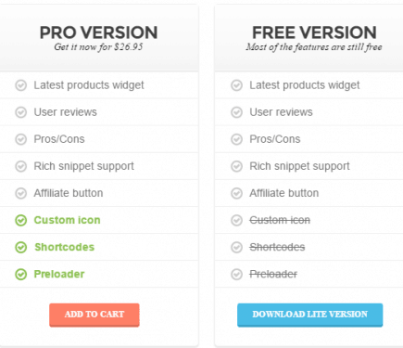Click Pro Latest products widget check icon
Screen dimensions: 403x348
click(21, 85)
